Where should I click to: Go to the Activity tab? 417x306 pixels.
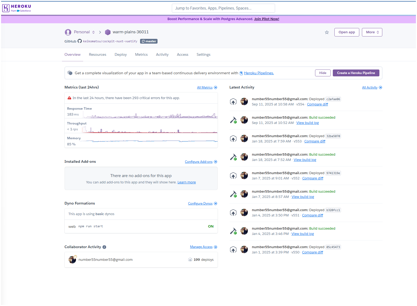point(162,55)
